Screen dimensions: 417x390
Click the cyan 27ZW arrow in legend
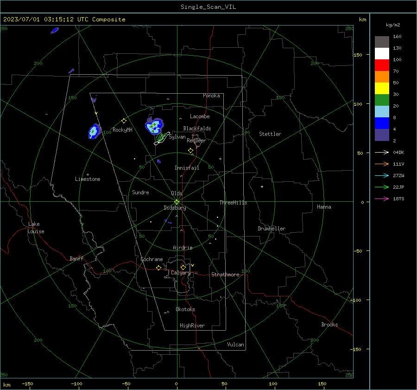pos(382,176)
